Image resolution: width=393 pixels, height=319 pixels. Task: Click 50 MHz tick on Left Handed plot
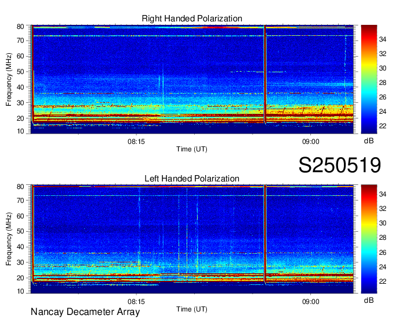[20, 231]
